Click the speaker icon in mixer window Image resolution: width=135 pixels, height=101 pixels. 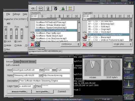click(x=9, y=23)
